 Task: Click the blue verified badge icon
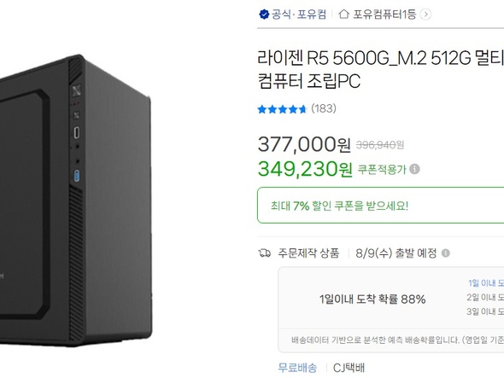[264, 15]
